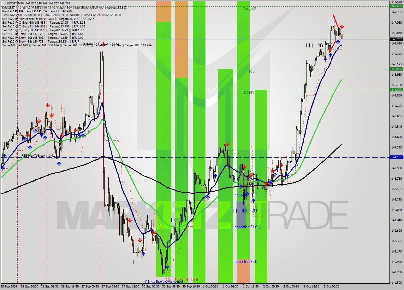Click the 147.409 price tag on the axis
The image size is (404, 290).
click(396, 6)
